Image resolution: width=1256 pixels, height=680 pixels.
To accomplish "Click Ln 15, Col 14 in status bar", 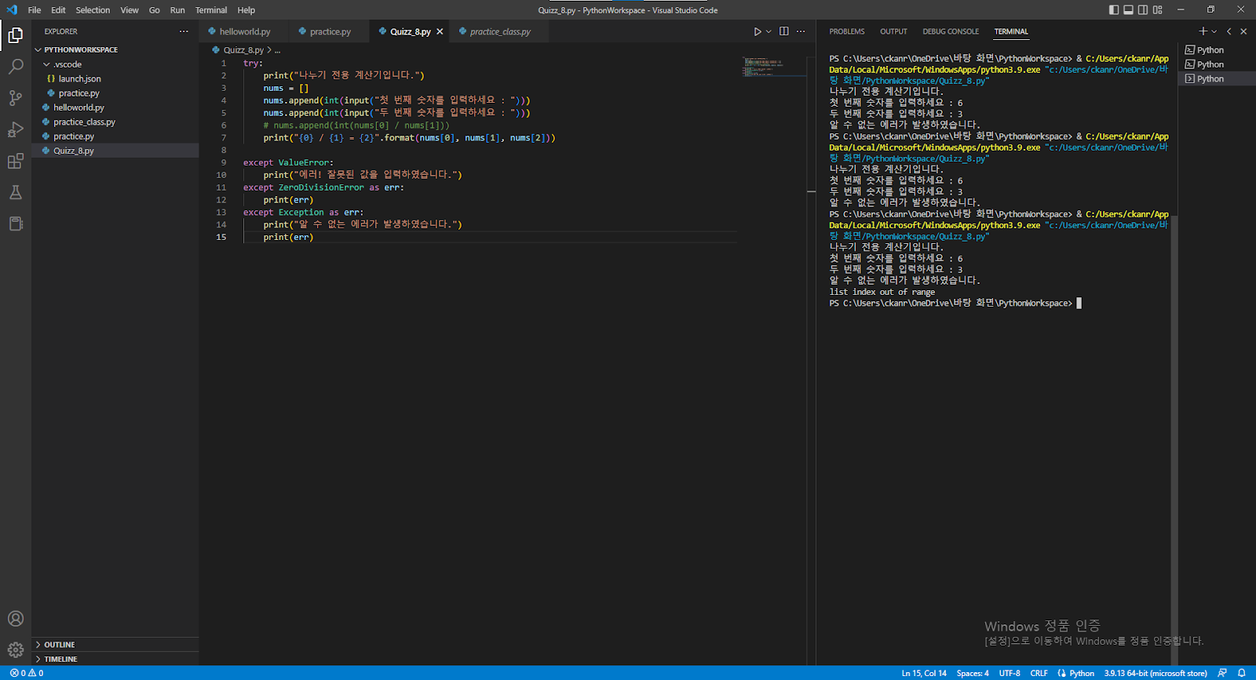I will coord(924,673).
